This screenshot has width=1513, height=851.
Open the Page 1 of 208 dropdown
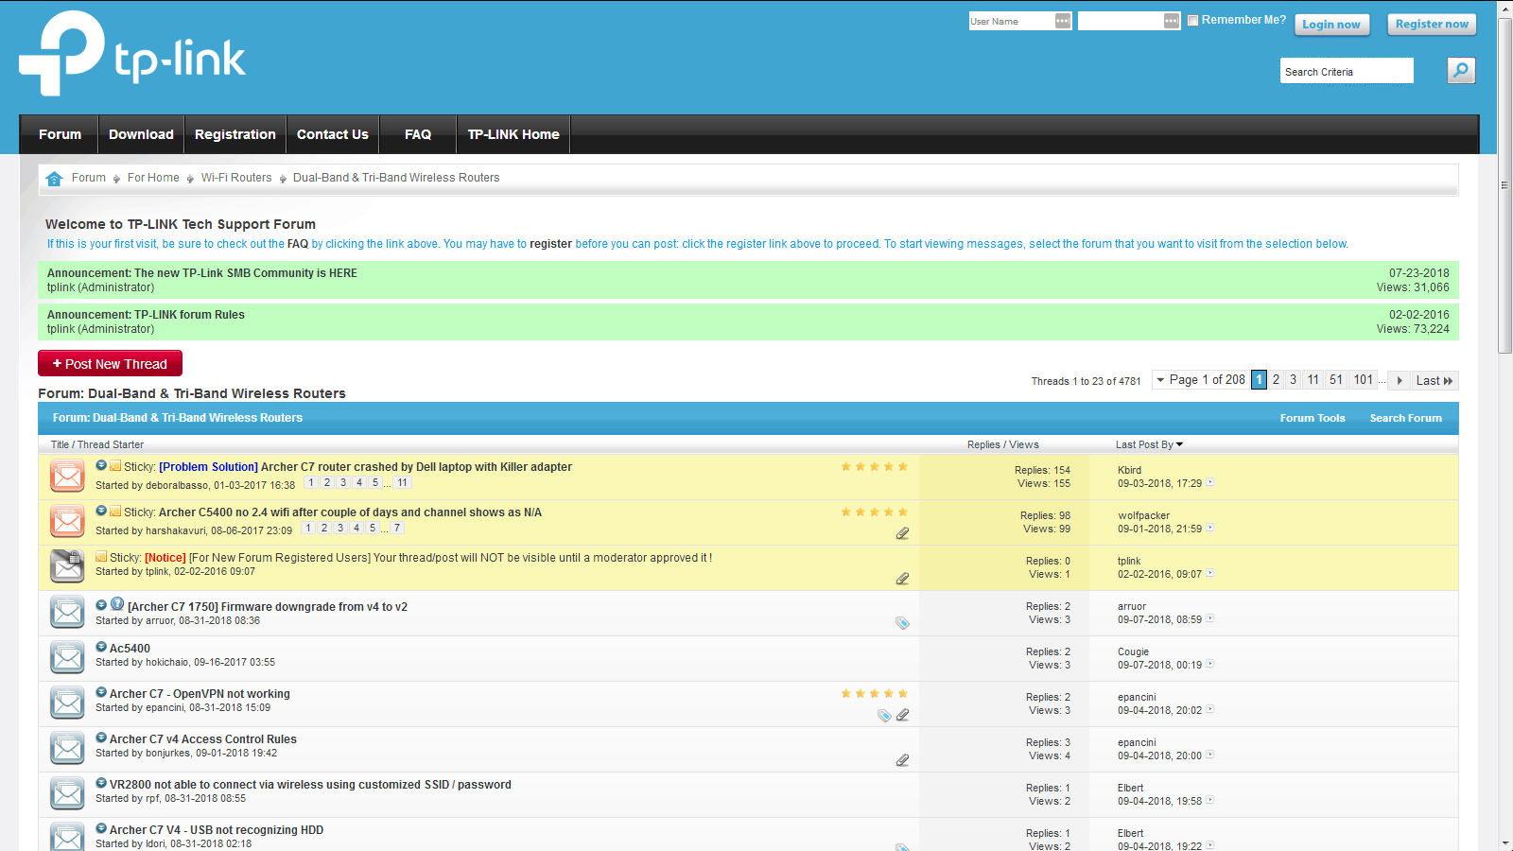point(1200,380)
